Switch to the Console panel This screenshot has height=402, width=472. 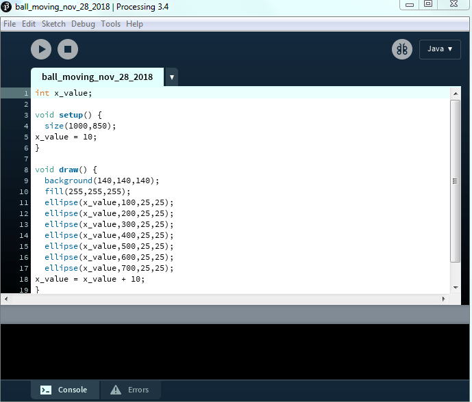(x=65, y=390)
